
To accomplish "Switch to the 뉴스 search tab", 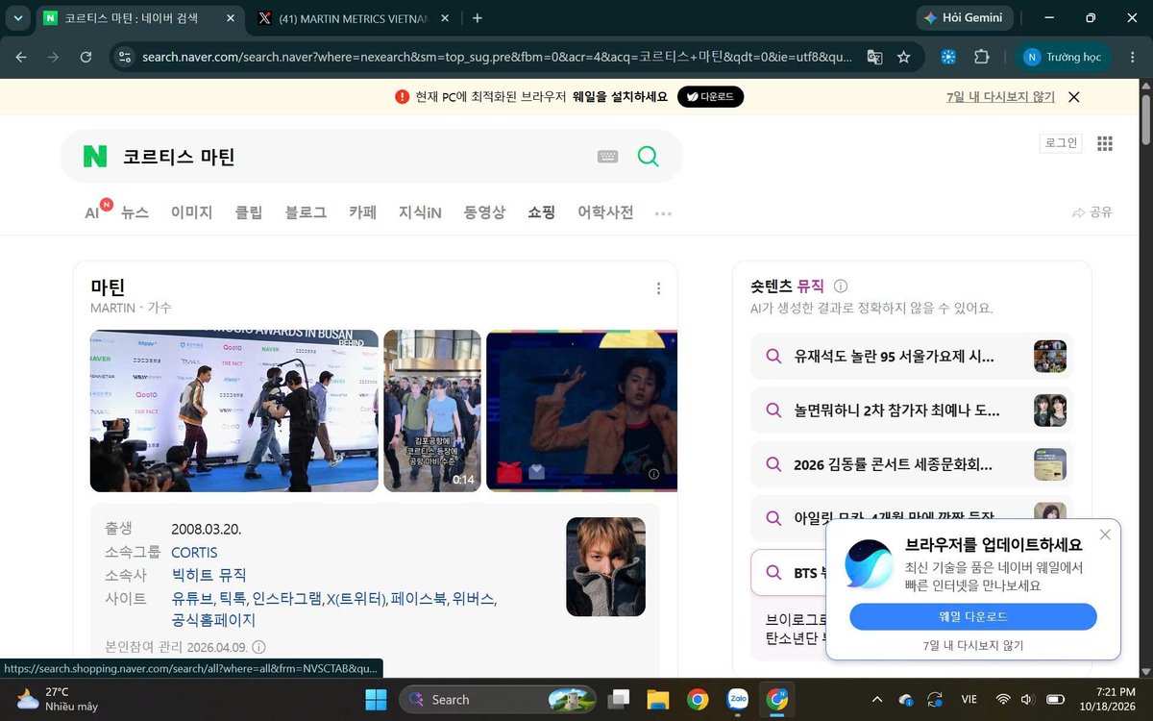I will pyautogui.click(x=135, y=212).
